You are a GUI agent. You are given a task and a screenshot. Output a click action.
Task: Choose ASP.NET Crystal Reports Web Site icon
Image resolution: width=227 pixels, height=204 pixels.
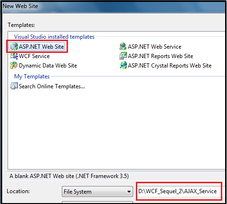123,65
